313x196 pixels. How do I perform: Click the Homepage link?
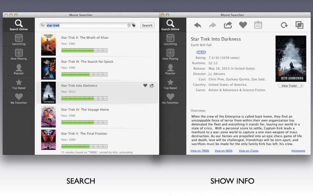point(298,151)
